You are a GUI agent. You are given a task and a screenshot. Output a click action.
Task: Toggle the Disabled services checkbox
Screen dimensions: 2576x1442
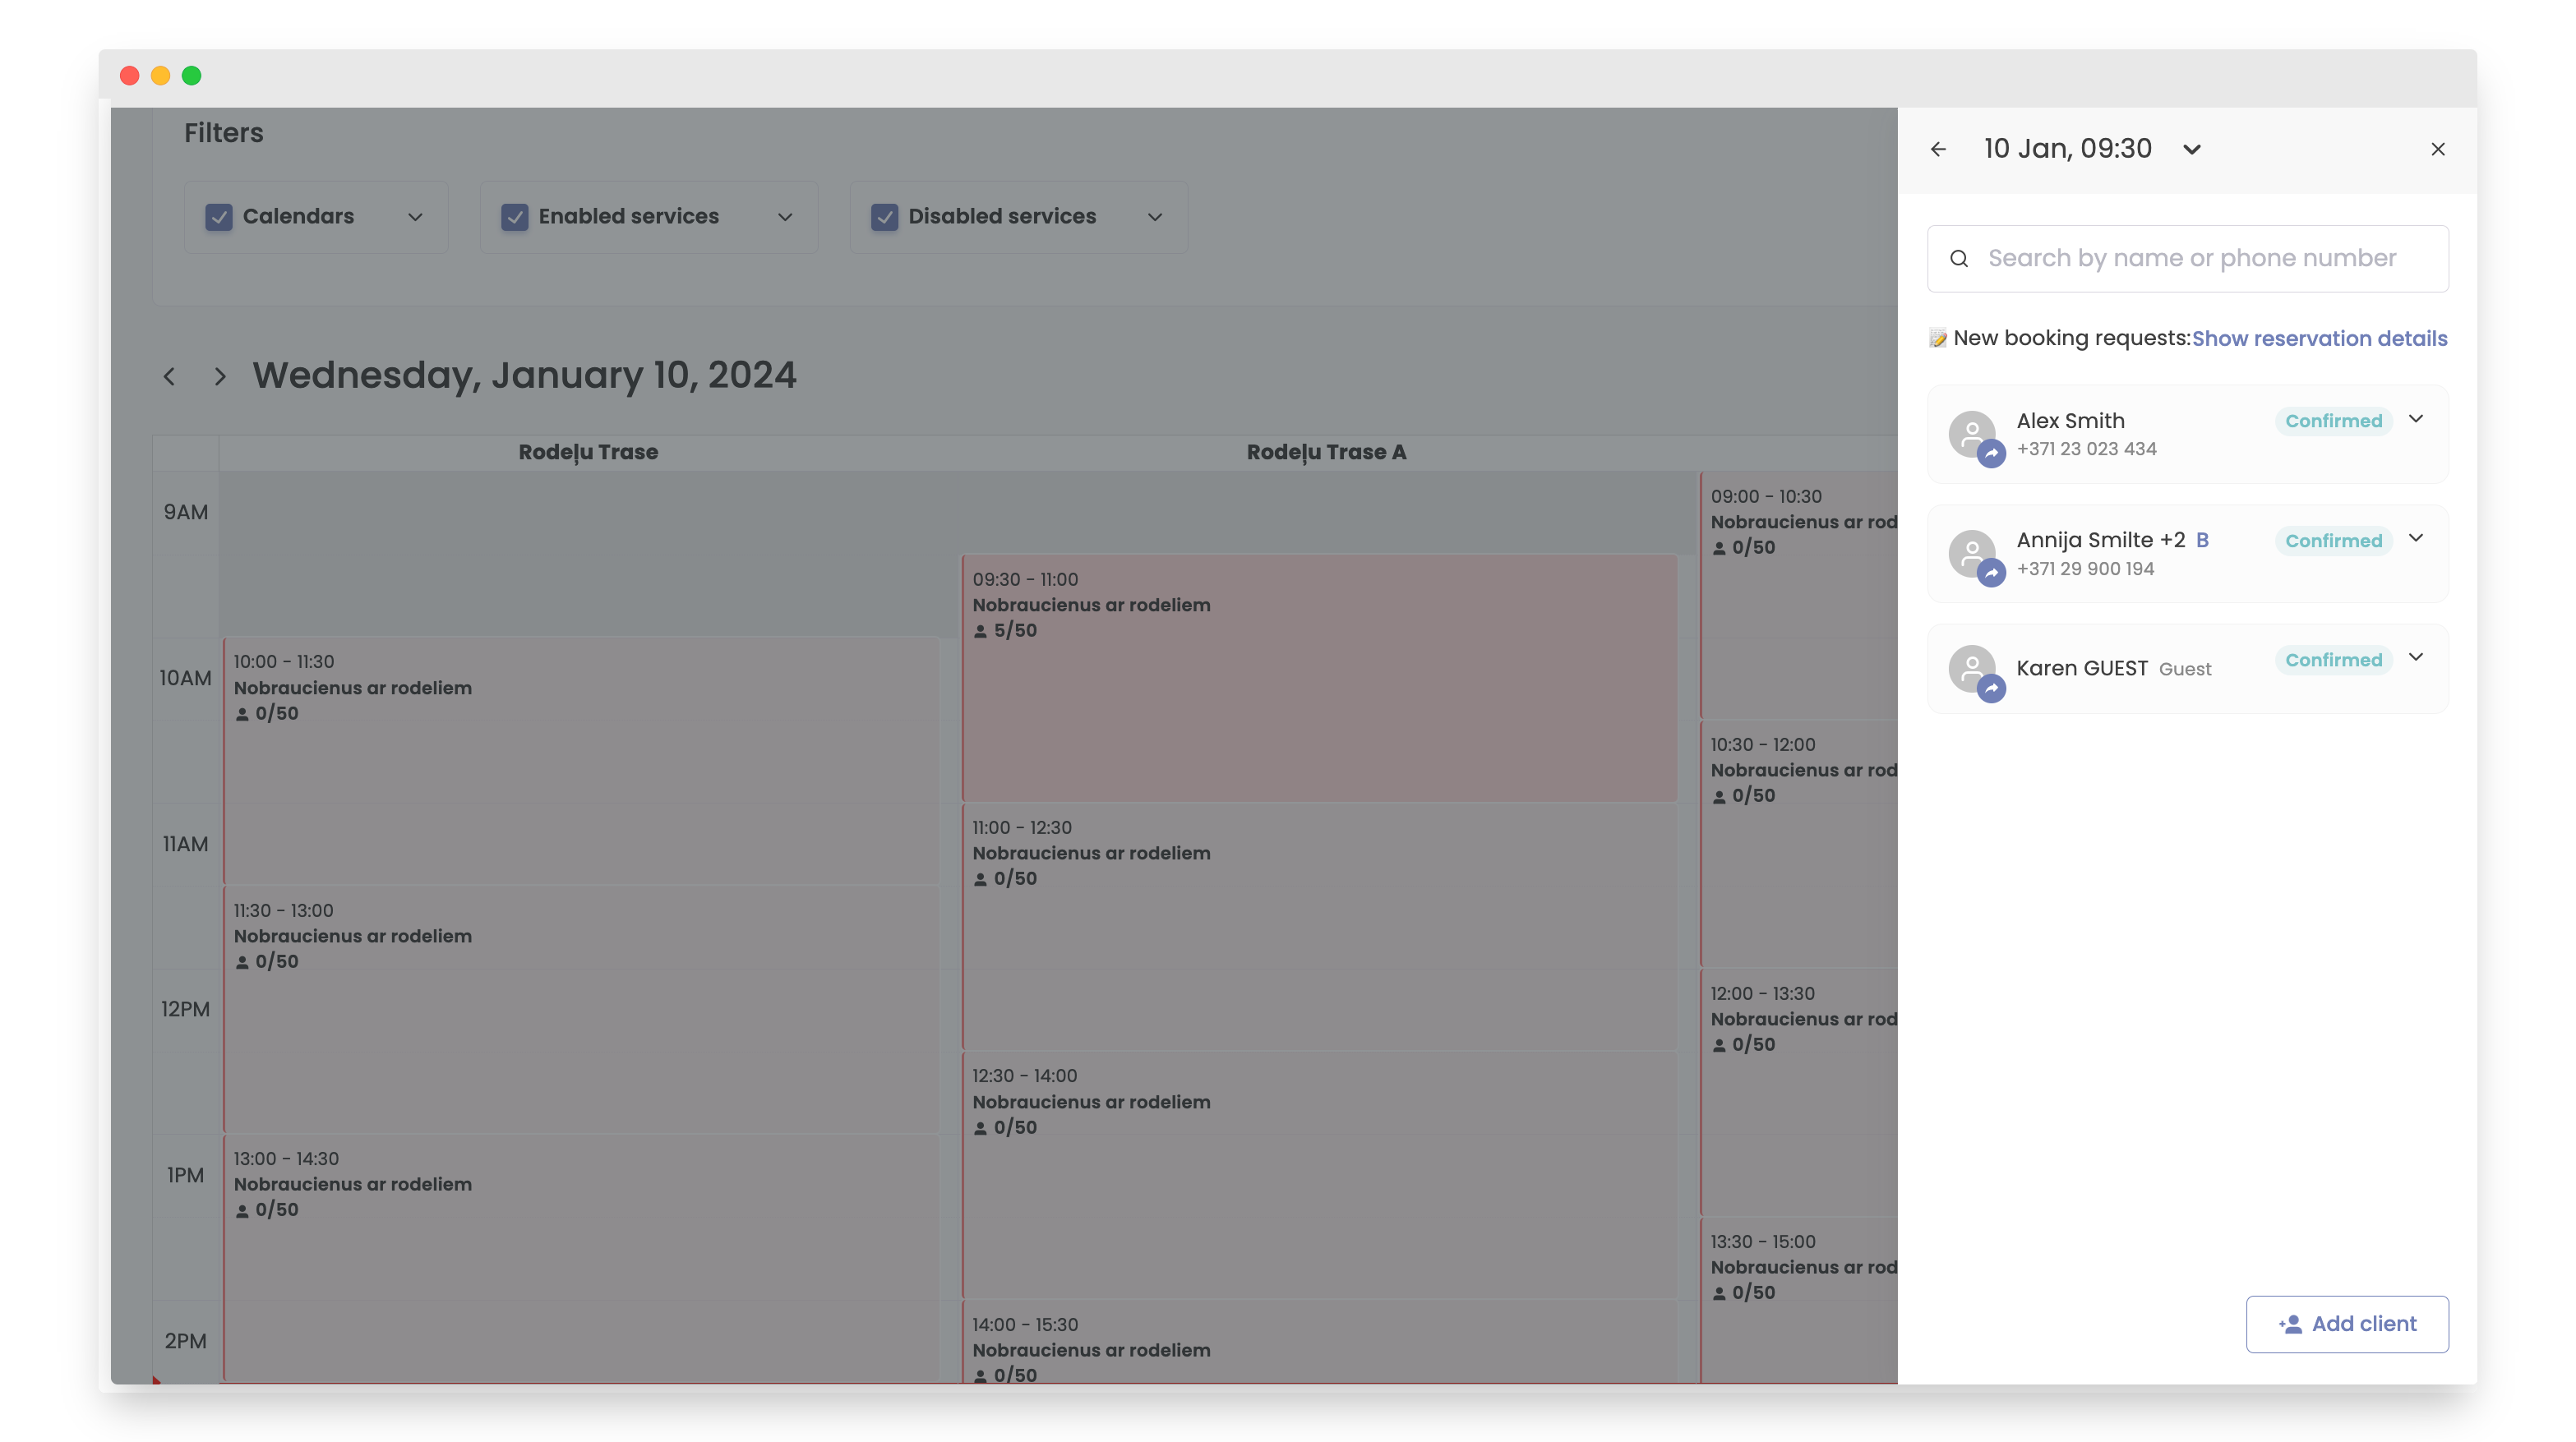tap(884, 217)
